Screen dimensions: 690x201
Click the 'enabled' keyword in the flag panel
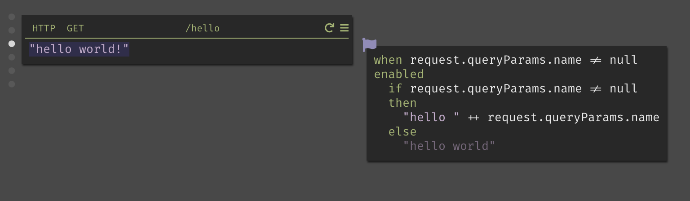click(x=399, y=74)
